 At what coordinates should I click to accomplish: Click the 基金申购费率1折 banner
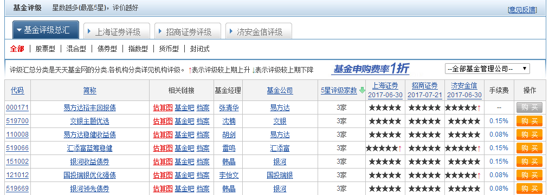371,69
